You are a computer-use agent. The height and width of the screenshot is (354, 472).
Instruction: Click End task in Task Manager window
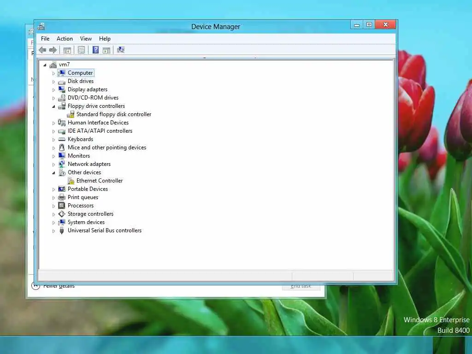(301, 287)
